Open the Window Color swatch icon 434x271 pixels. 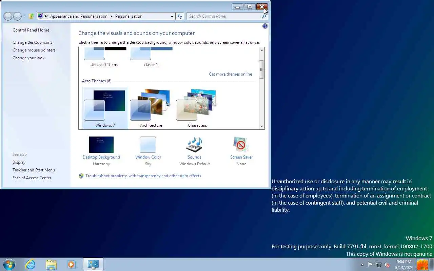point(148,145)
